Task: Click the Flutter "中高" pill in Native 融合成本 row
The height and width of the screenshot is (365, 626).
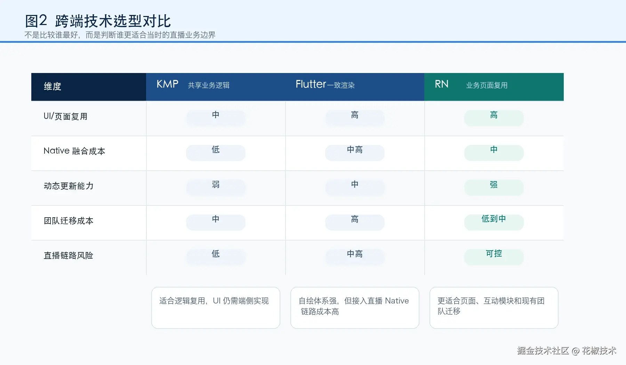Action: click(355, 153)
